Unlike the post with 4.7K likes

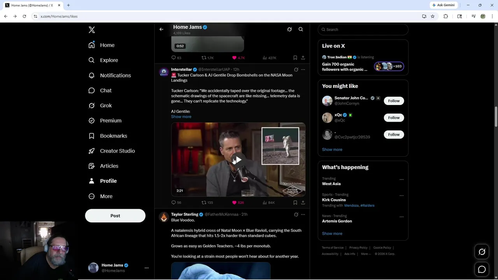[238, 58]
